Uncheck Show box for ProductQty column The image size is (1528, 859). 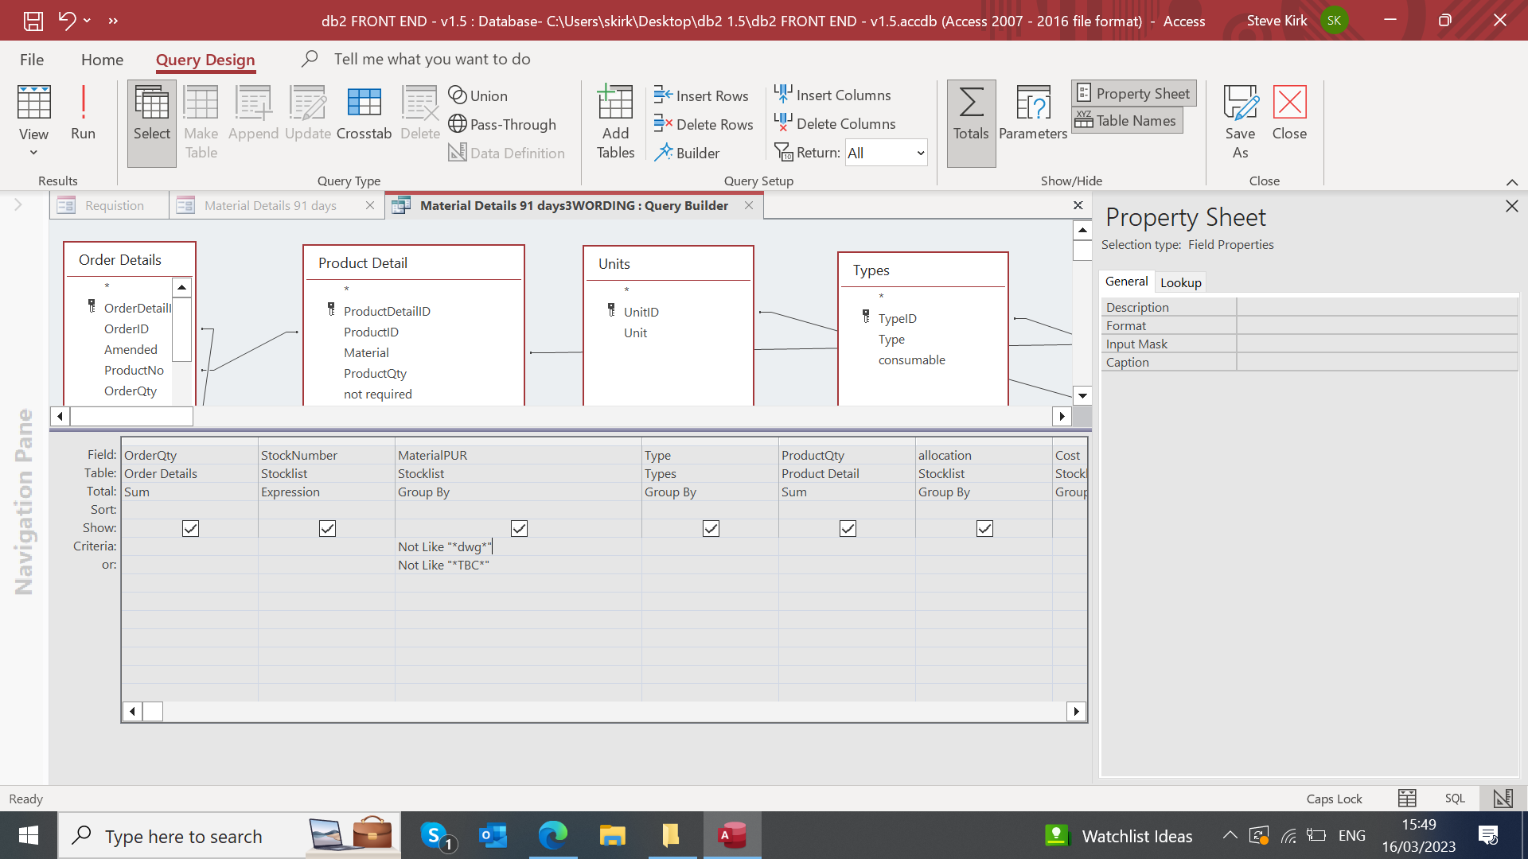pyautogui.click(x=848, y=528)
